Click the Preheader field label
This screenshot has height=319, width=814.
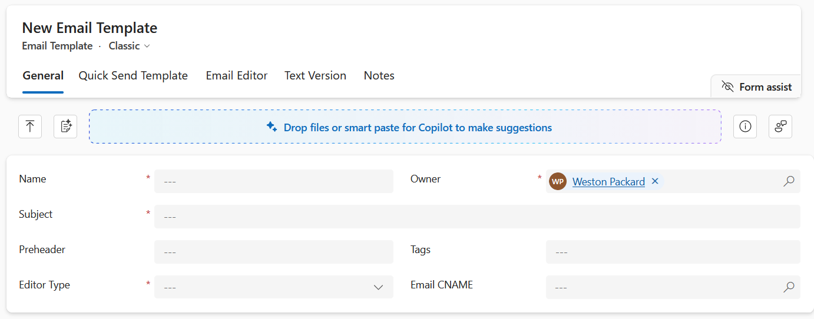42,250
